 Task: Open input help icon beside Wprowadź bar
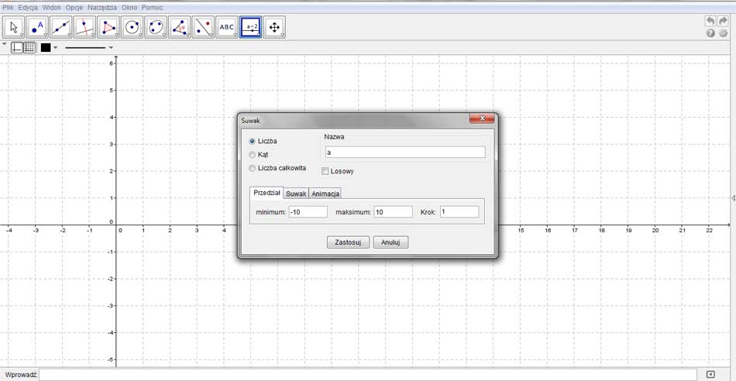point(710,375)
